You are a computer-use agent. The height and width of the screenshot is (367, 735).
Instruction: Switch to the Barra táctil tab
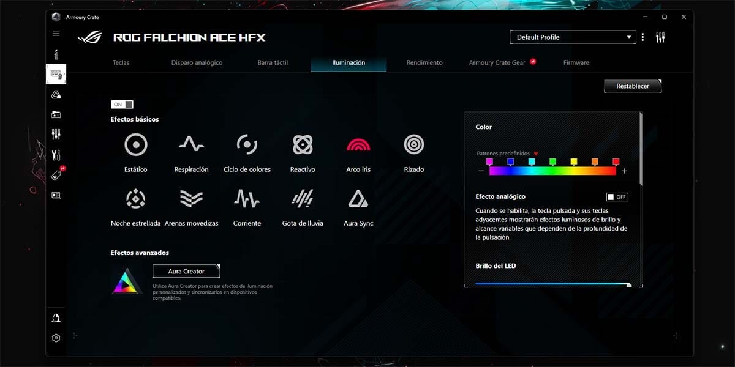pyautogui.click(x=273, y=62)
